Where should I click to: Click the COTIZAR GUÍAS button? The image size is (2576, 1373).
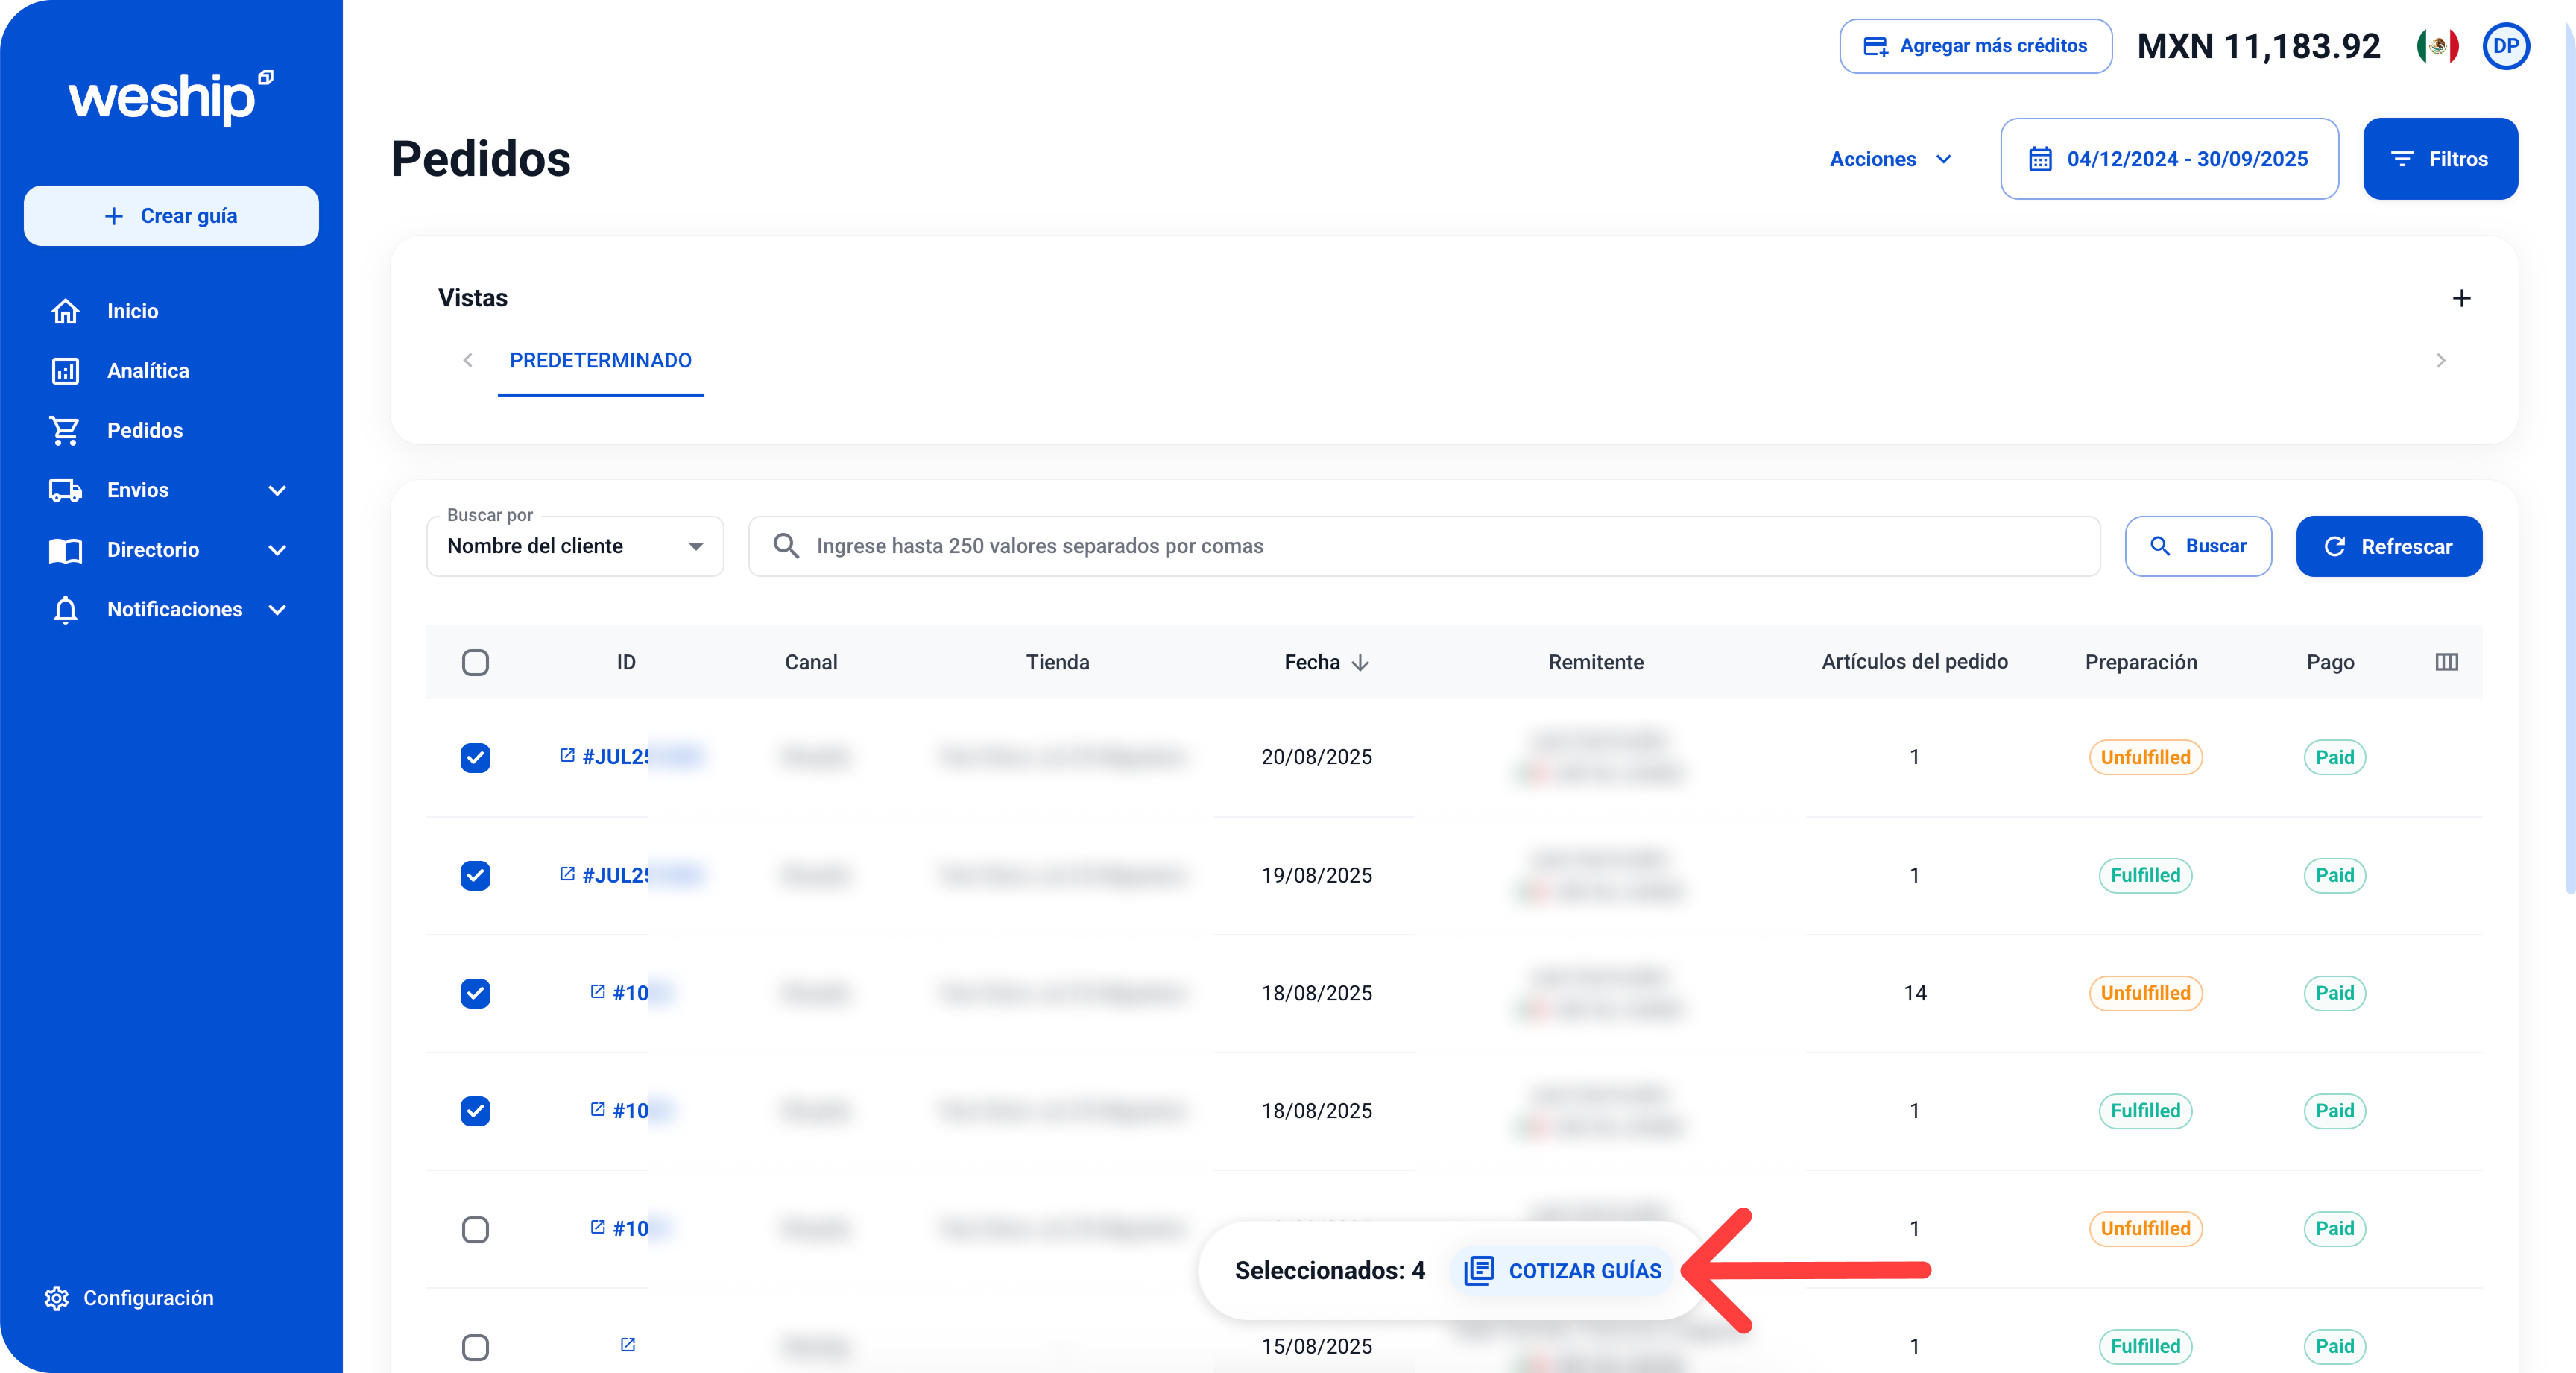(1563, 1270)
